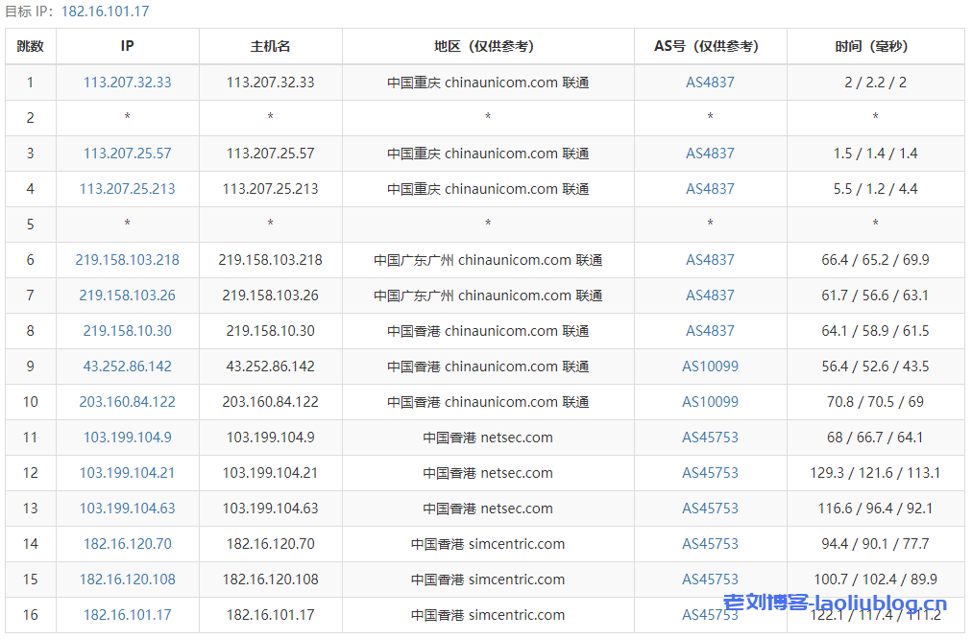Open IP link 113.207.25.57
972x639 pixels.
tap(127, 154)
